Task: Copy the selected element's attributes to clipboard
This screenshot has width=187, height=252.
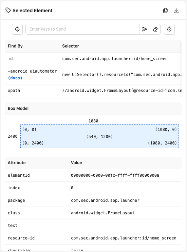Action: tap(165, 11)
